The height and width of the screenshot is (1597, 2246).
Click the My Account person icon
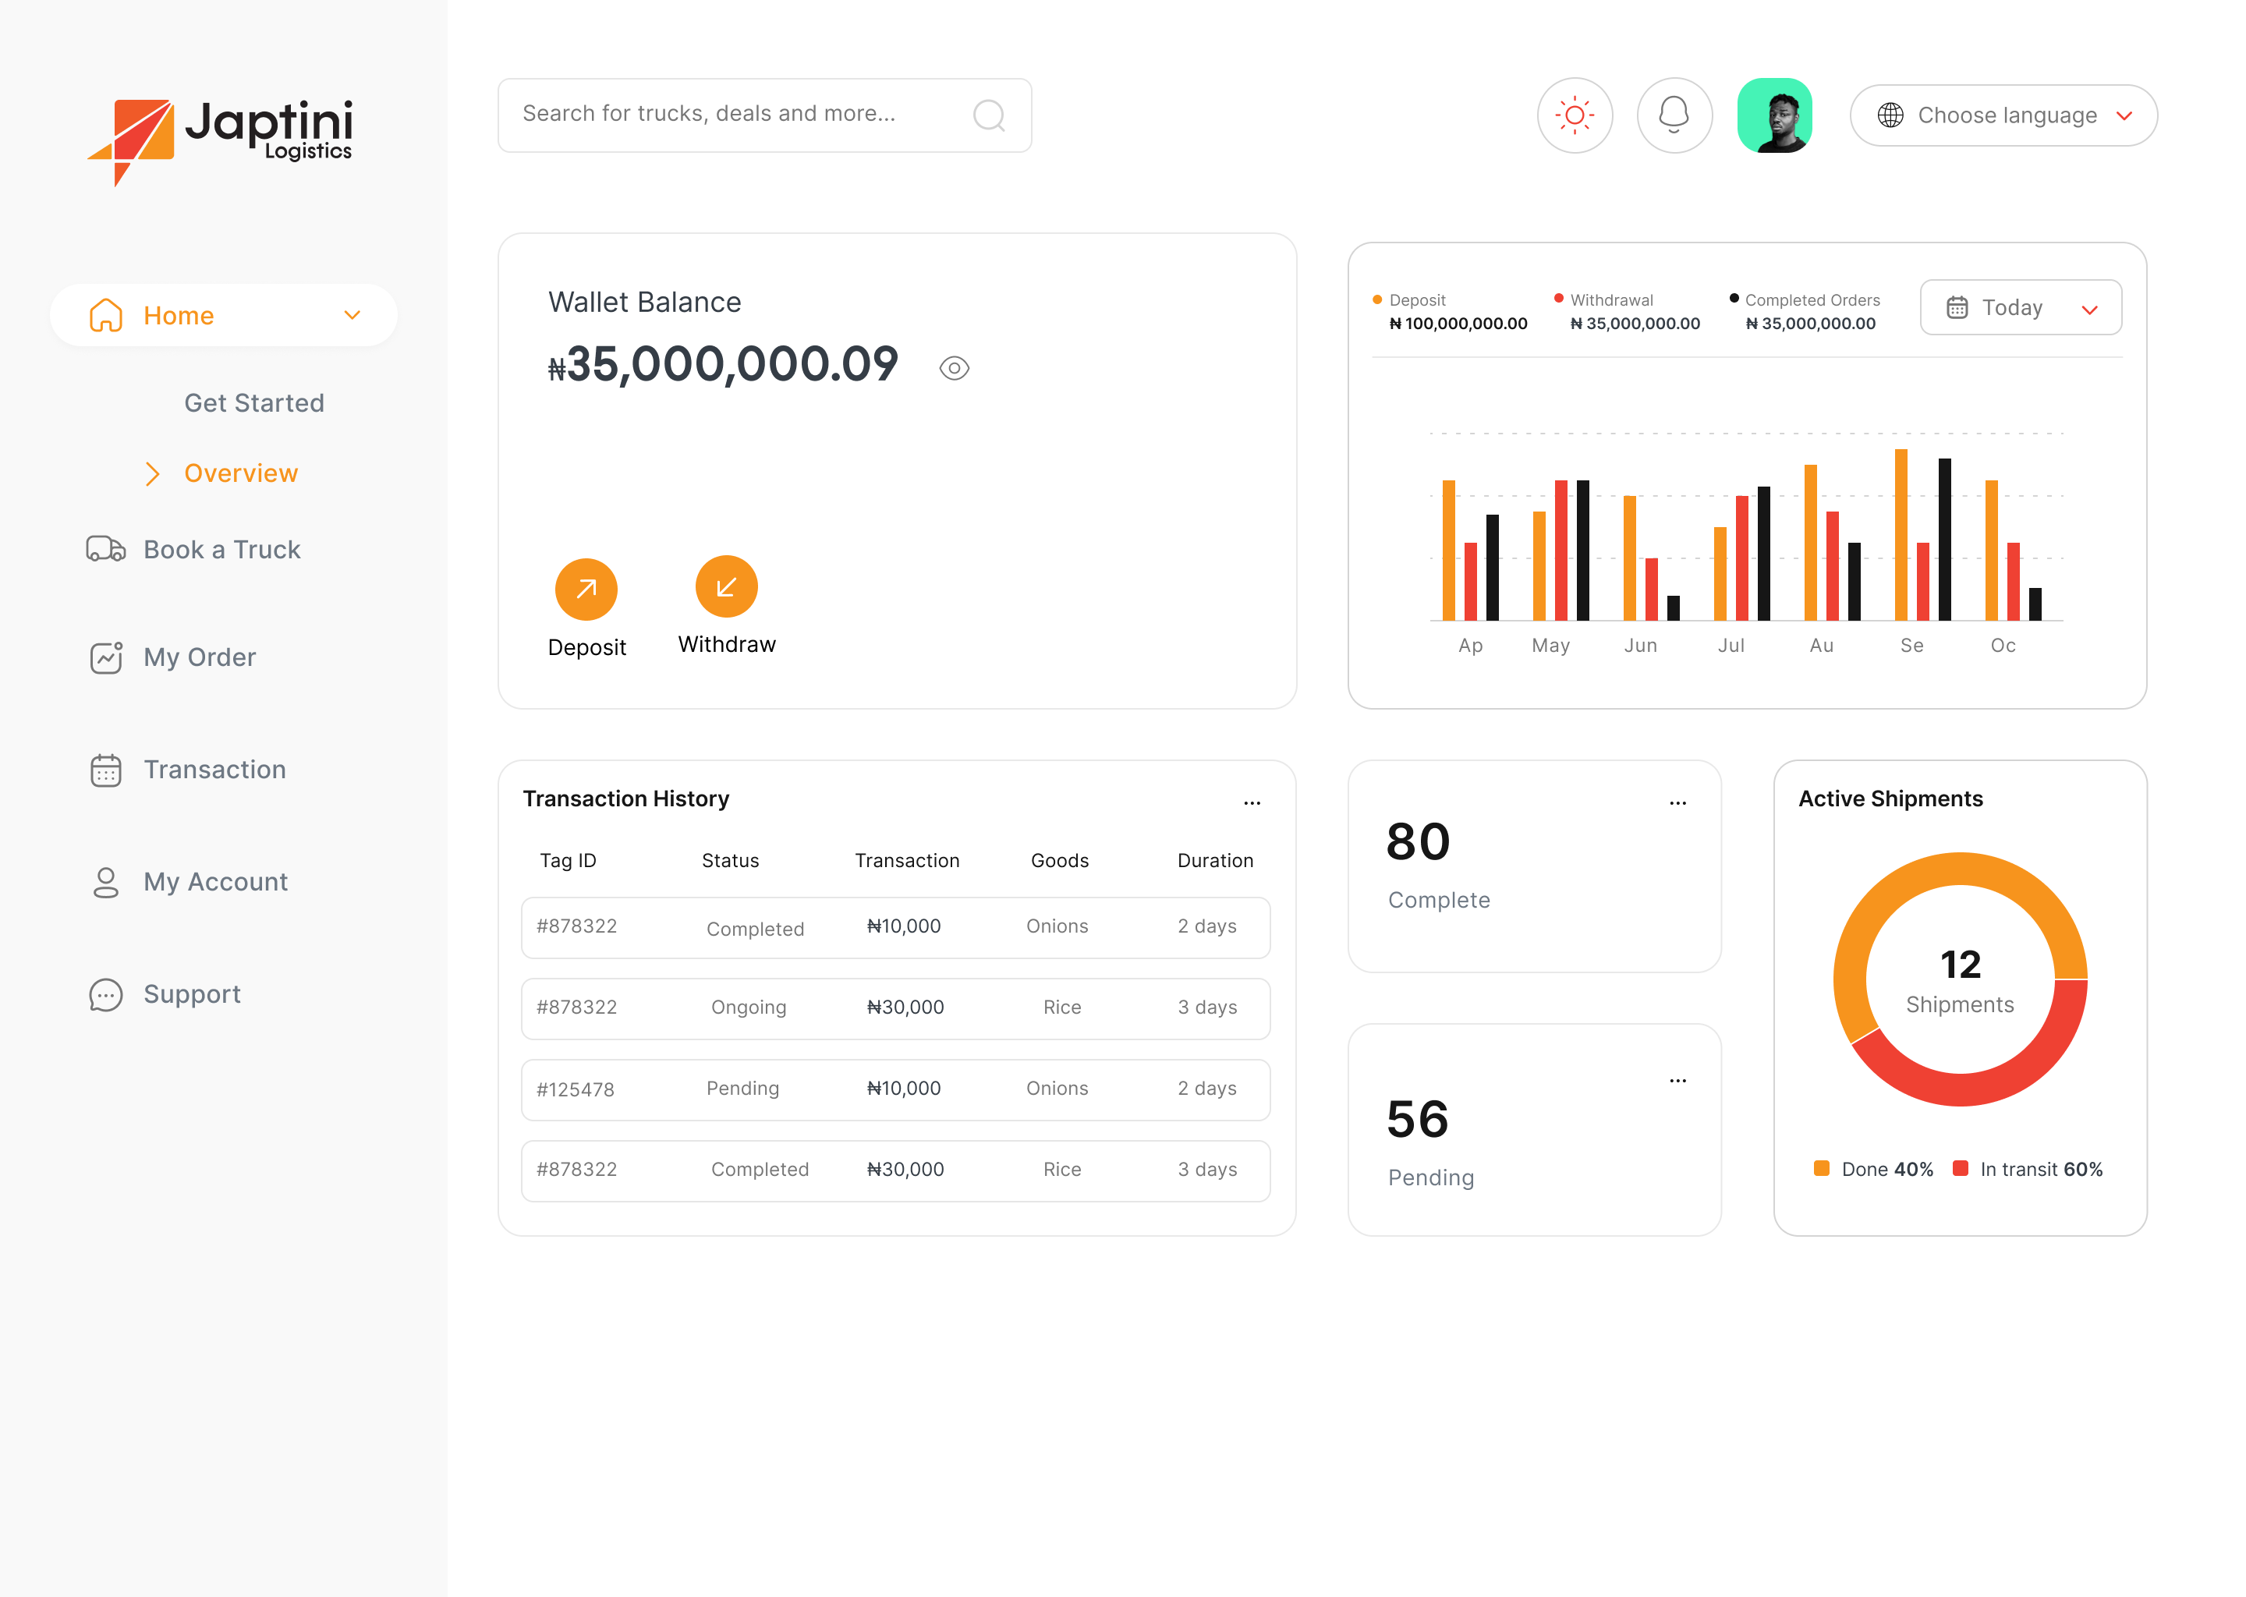[x=106, y=882]
